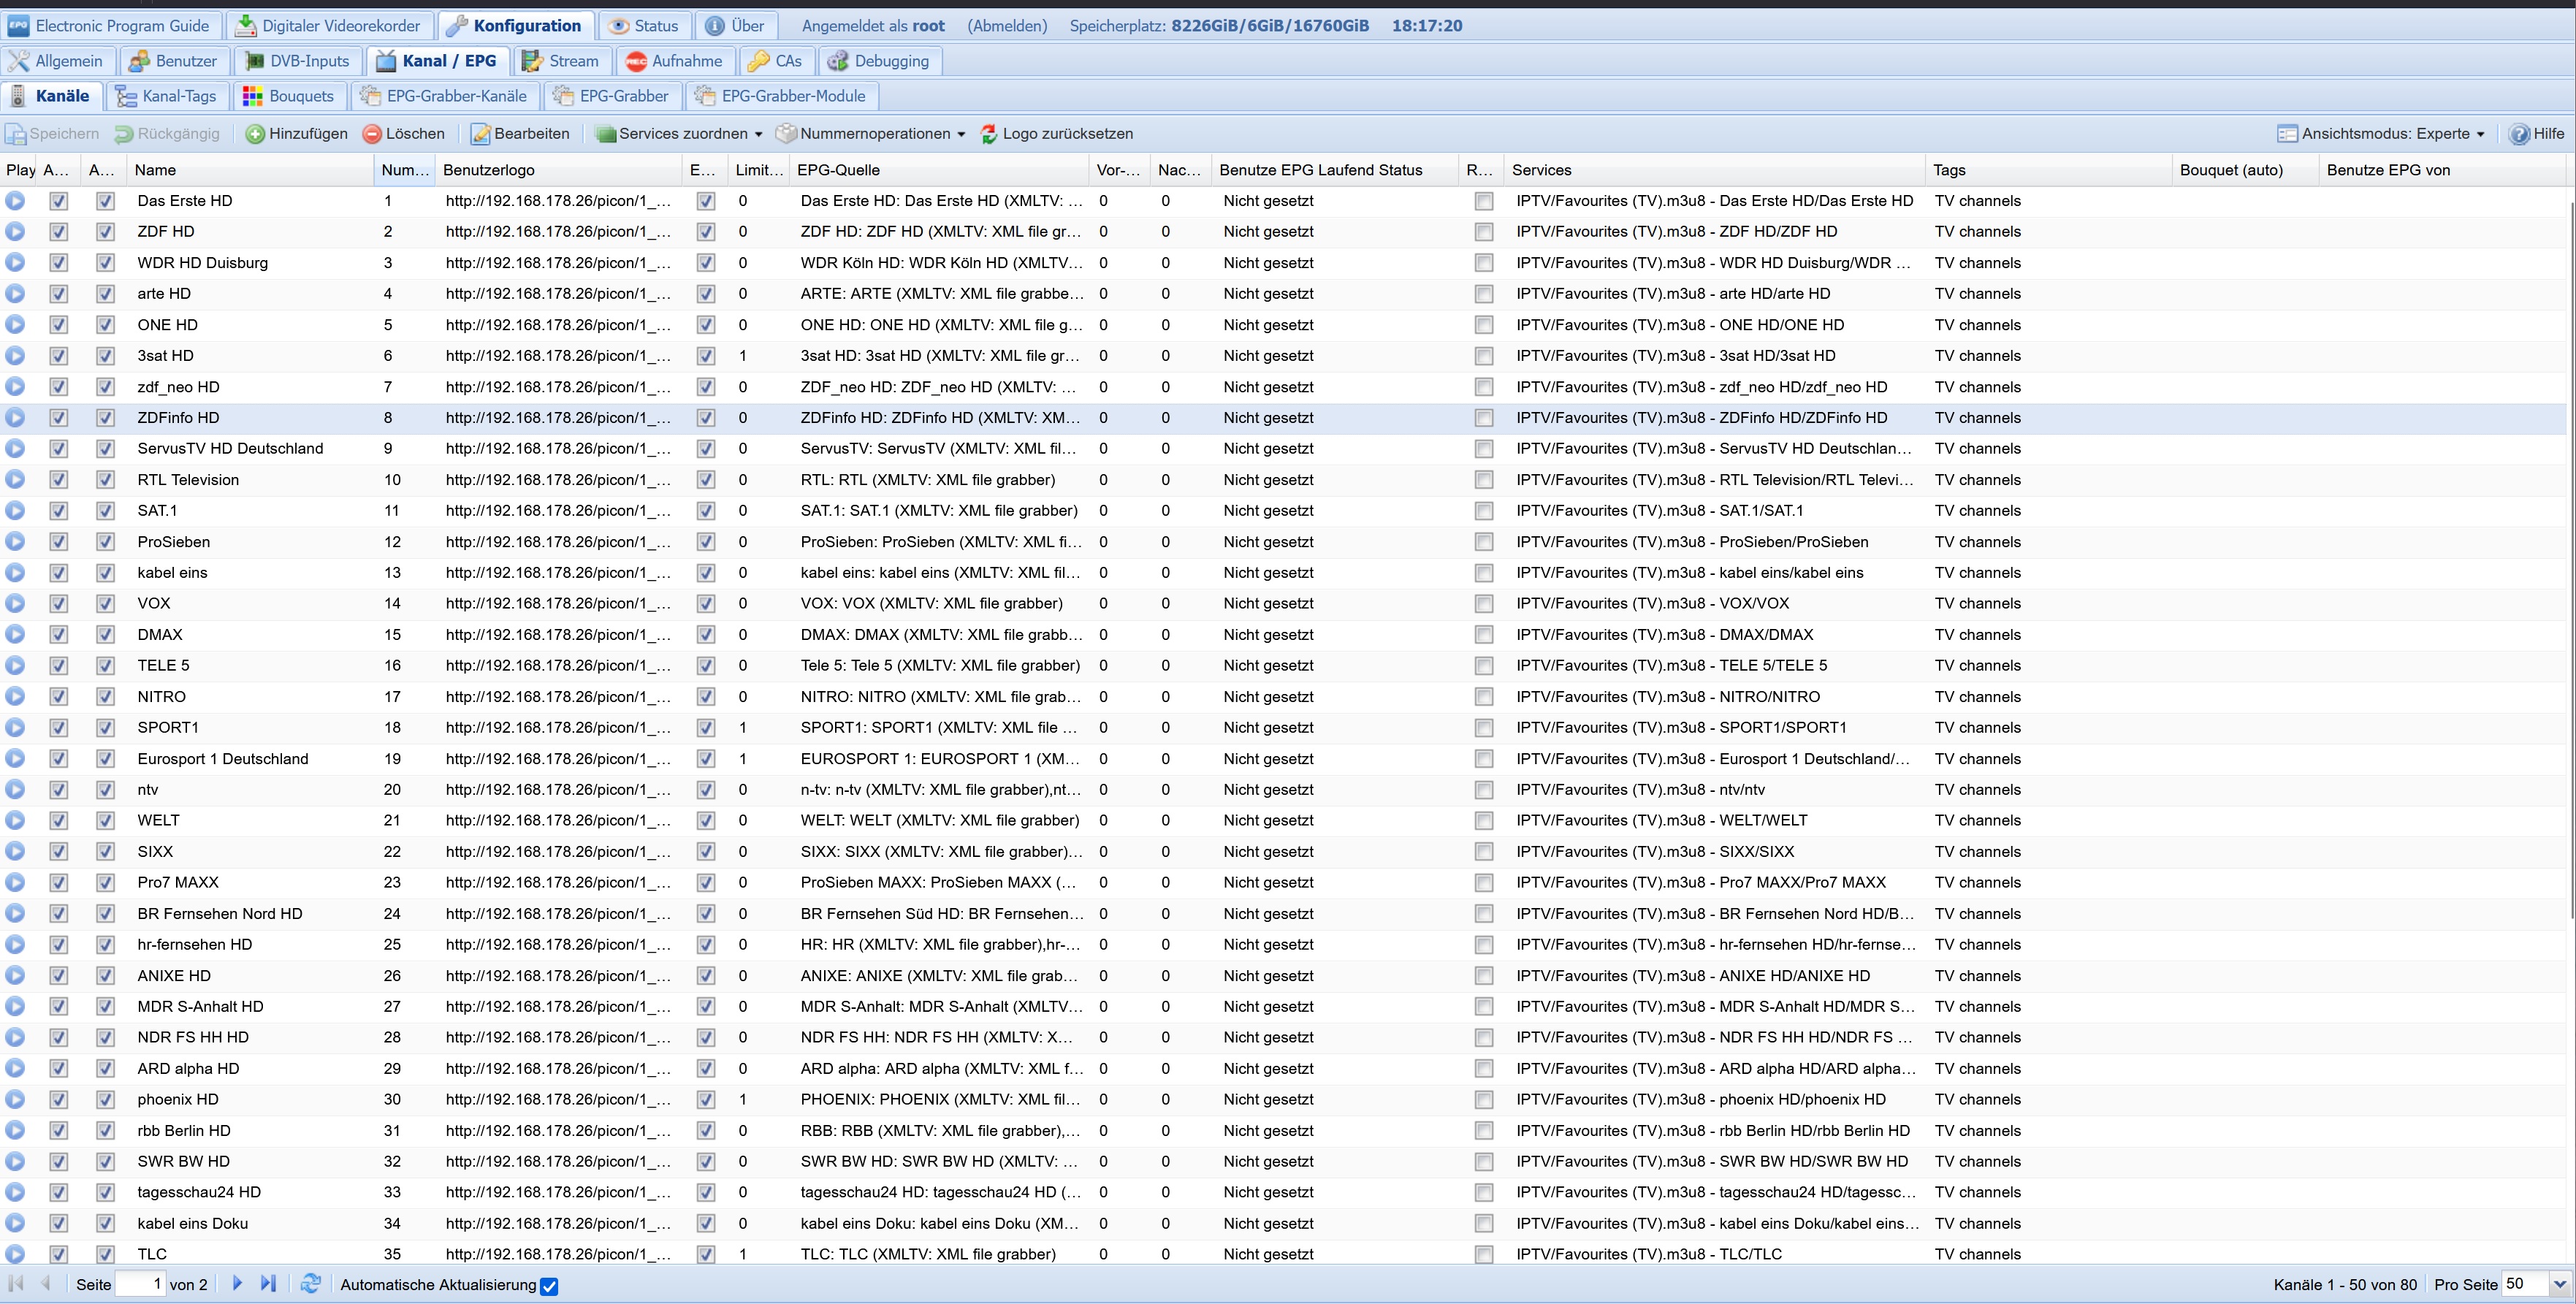Play the RTL Television channel
Screen dimensions: 2576x1304
pyautogui.click(x=15, y=480)
